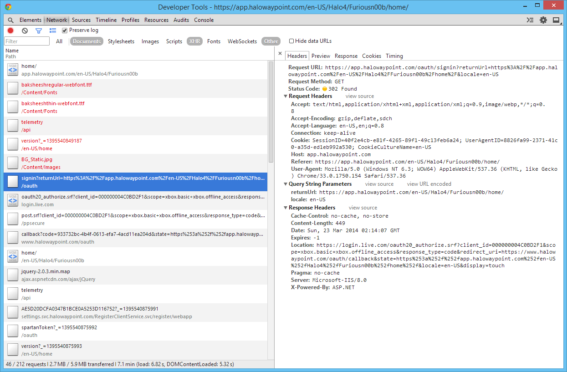Toggle the WebSockets filter

tap(242, 41)
